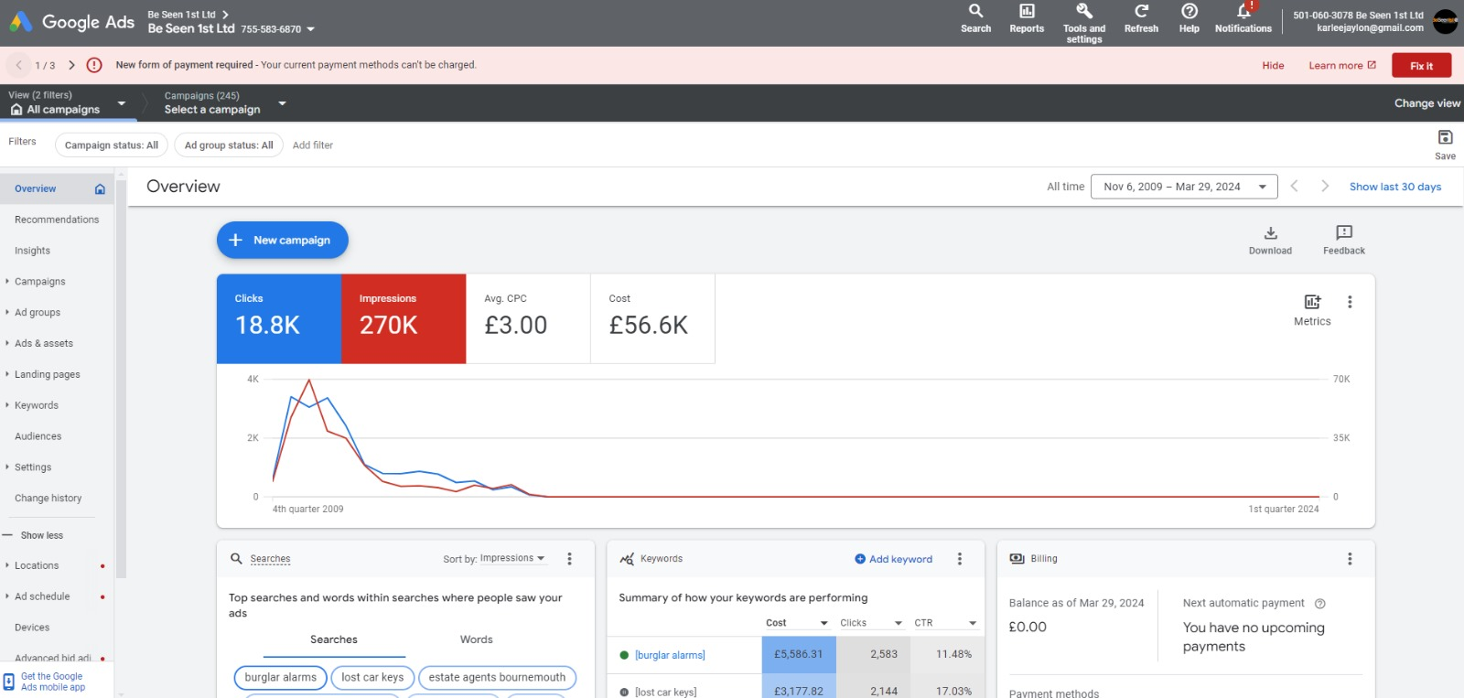Image resolution: width=1464 pixels, height=698 pixels.
Task: Open the Feedback icon
Action: tap(1343, 232)
